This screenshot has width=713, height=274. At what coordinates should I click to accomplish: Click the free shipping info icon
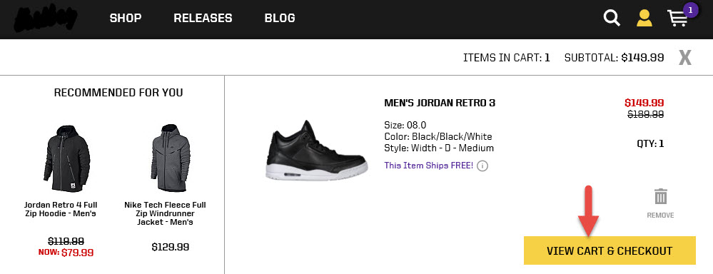(483, 166)
